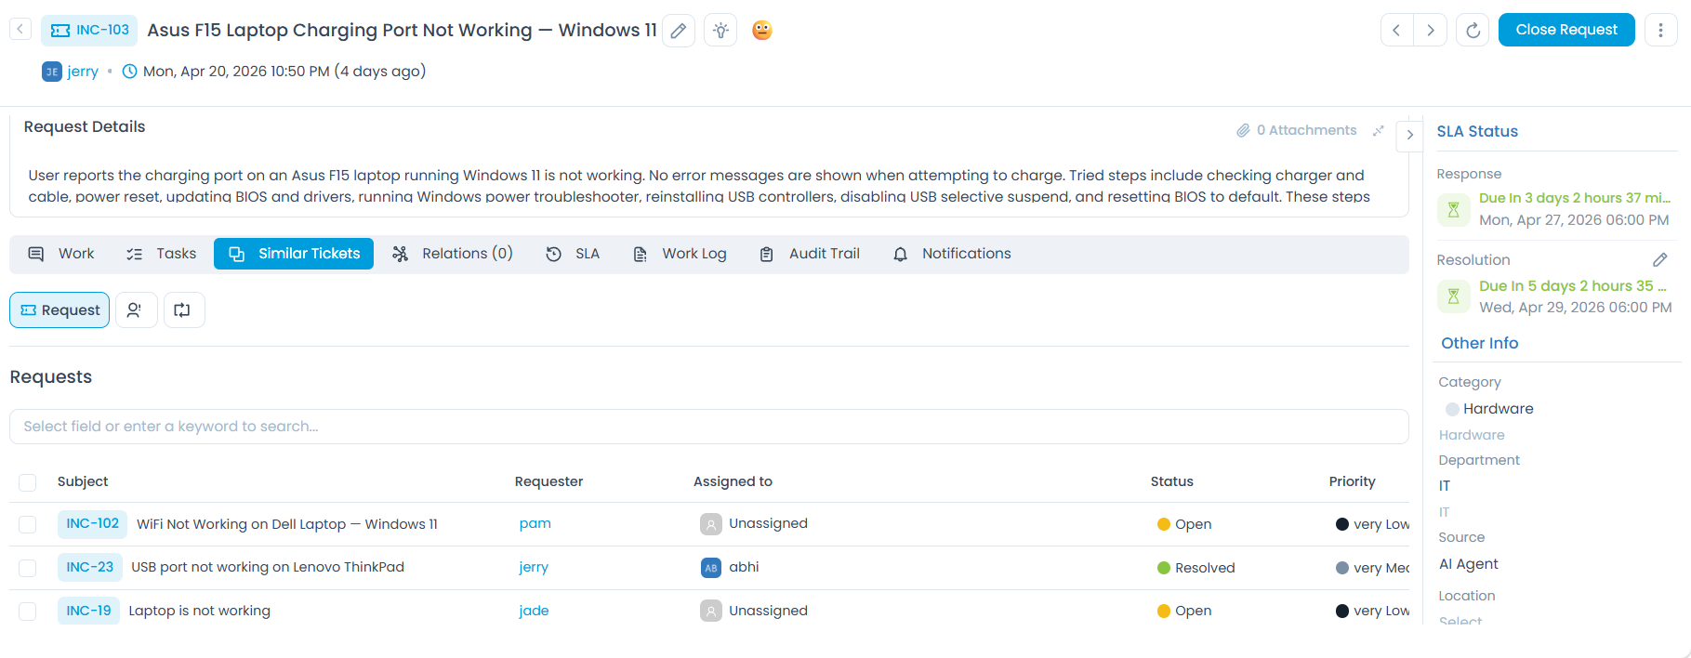Screen dimensions: 1691x658
Task: Click the emoji sentiment face icon
Action: [762, 31]
